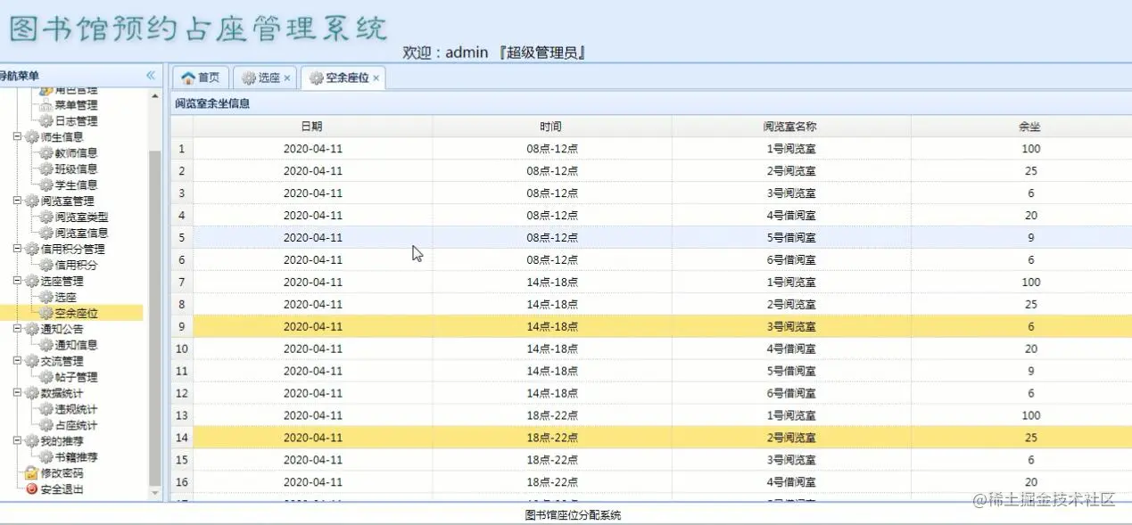The width and height of the screenshot is (1132, 525).
Task: Activate the 空余座位 tab
Action: tap(345, 78)
